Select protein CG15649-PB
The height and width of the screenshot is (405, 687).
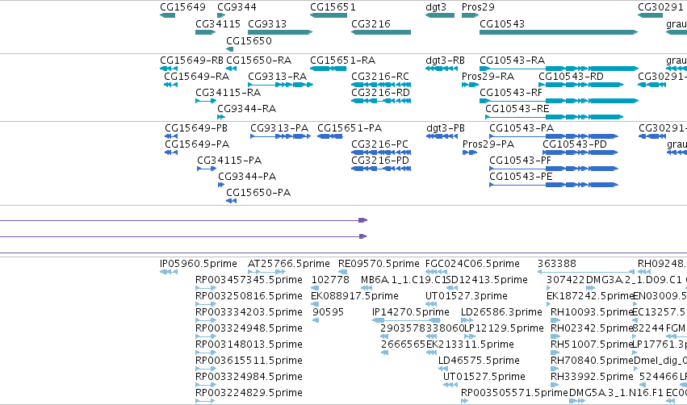171,136
